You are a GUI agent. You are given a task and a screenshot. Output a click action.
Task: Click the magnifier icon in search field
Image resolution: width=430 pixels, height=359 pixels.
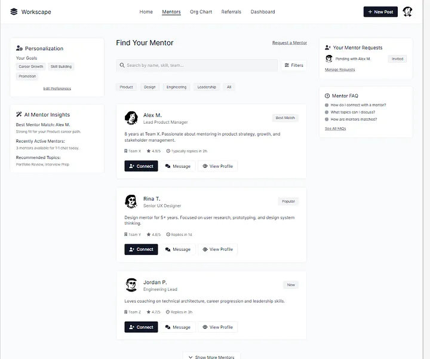click(122, 65)
